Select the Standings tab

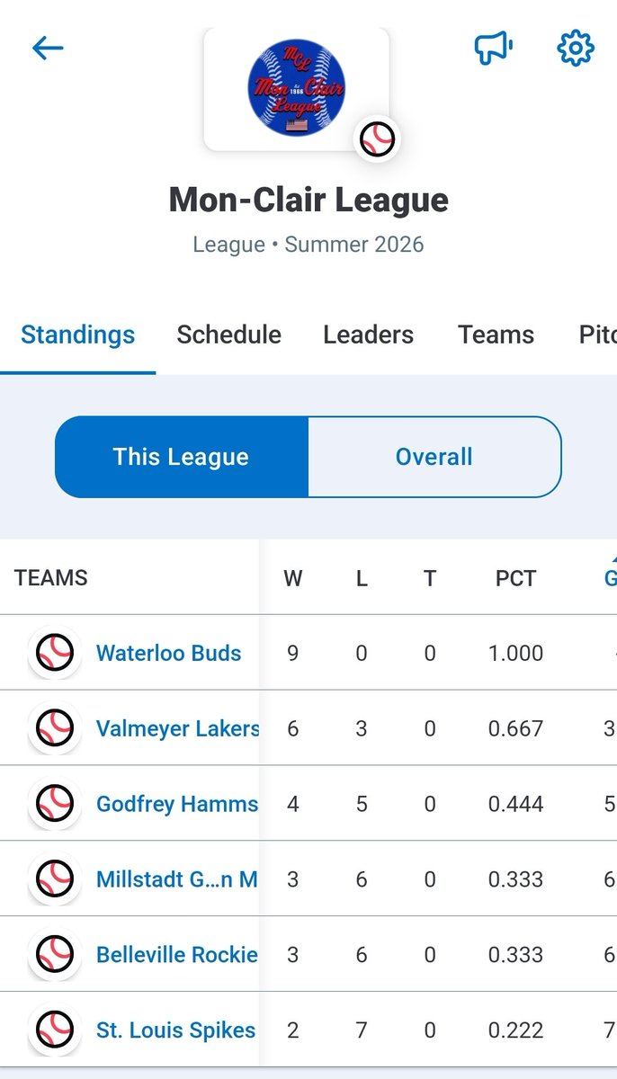(78, 334)
